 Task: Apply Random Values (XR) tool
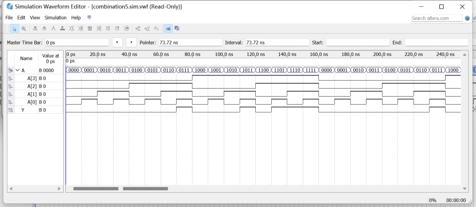[127, 29]
